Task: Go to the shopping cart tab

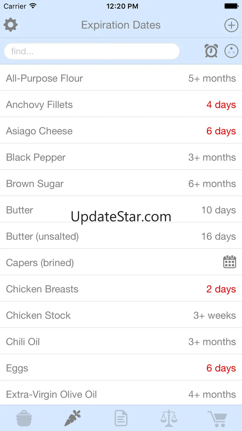Action: pos(217,418)
